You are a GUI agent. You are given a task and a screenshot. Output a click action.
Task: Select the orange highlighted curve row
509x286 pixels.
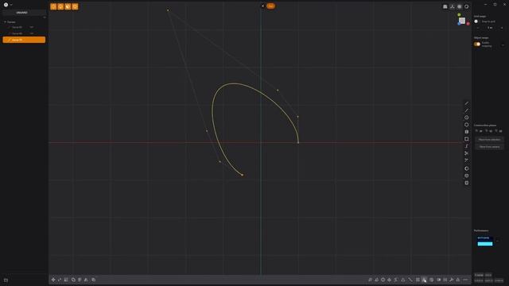(x=24, y=40)
